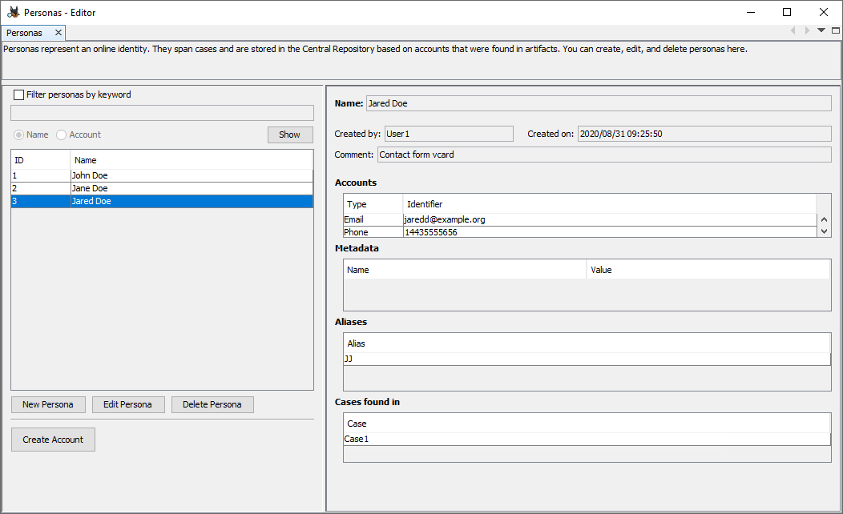843x514 pixels.
Task: Enable Filter personas by keyword checkbox
Action: (x=19, y=94)
